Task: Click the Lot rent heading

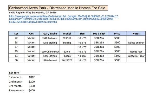Action: click(14, 73)
